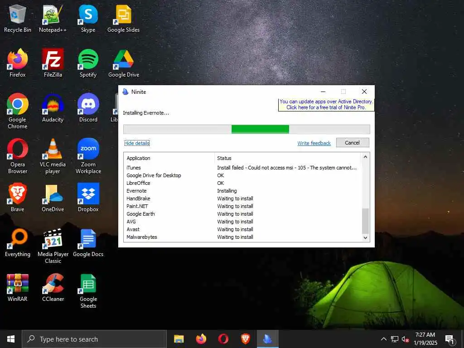The height and width of the screenshot is (348, 464).
Task: Click the scrollbar up arrow in details list
Action: click(366, 157)
